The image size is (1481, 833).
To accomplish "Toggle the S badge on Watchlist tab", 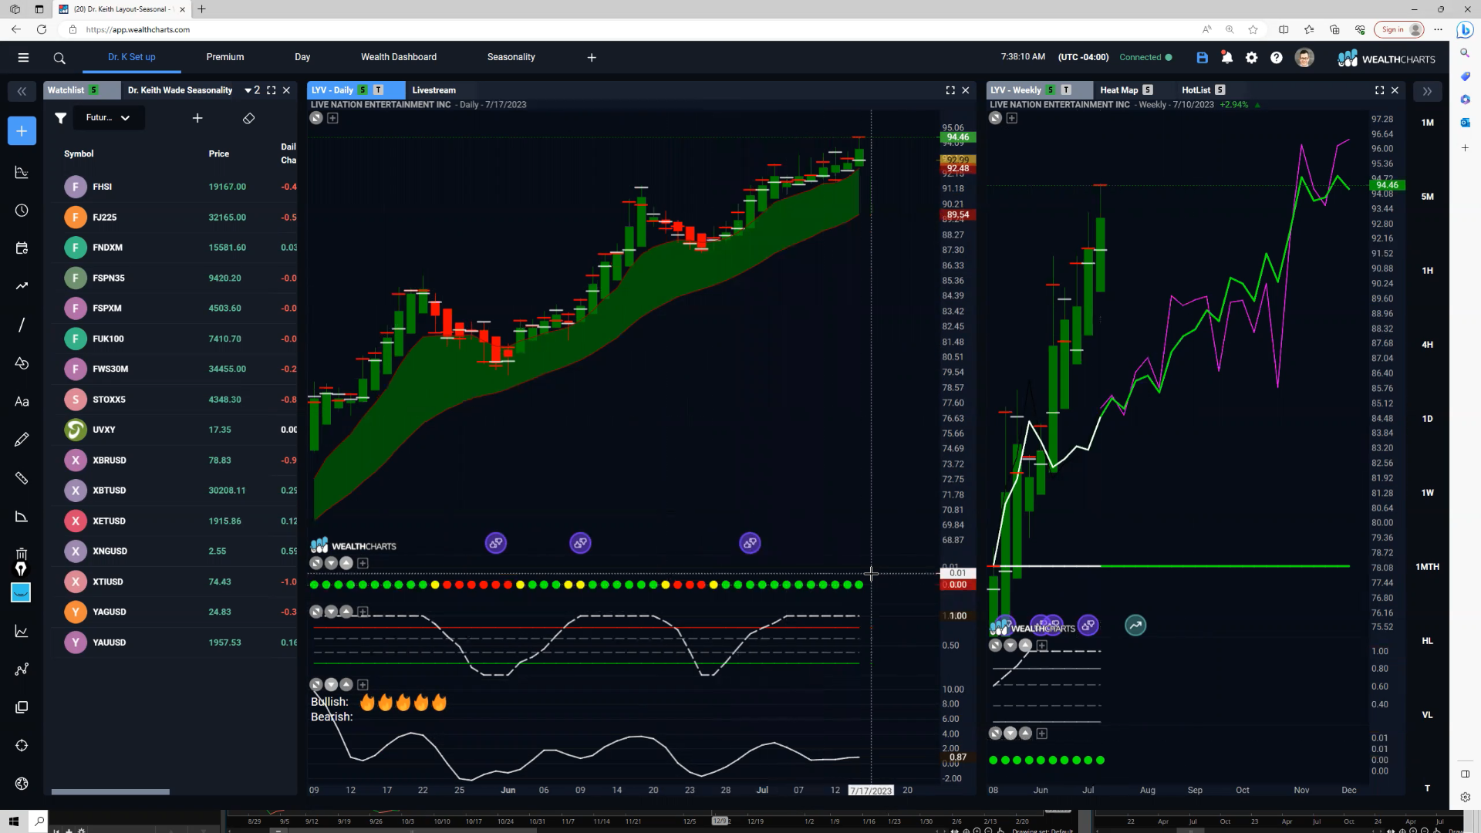I will pyautogui.click(x=94, y=90).
